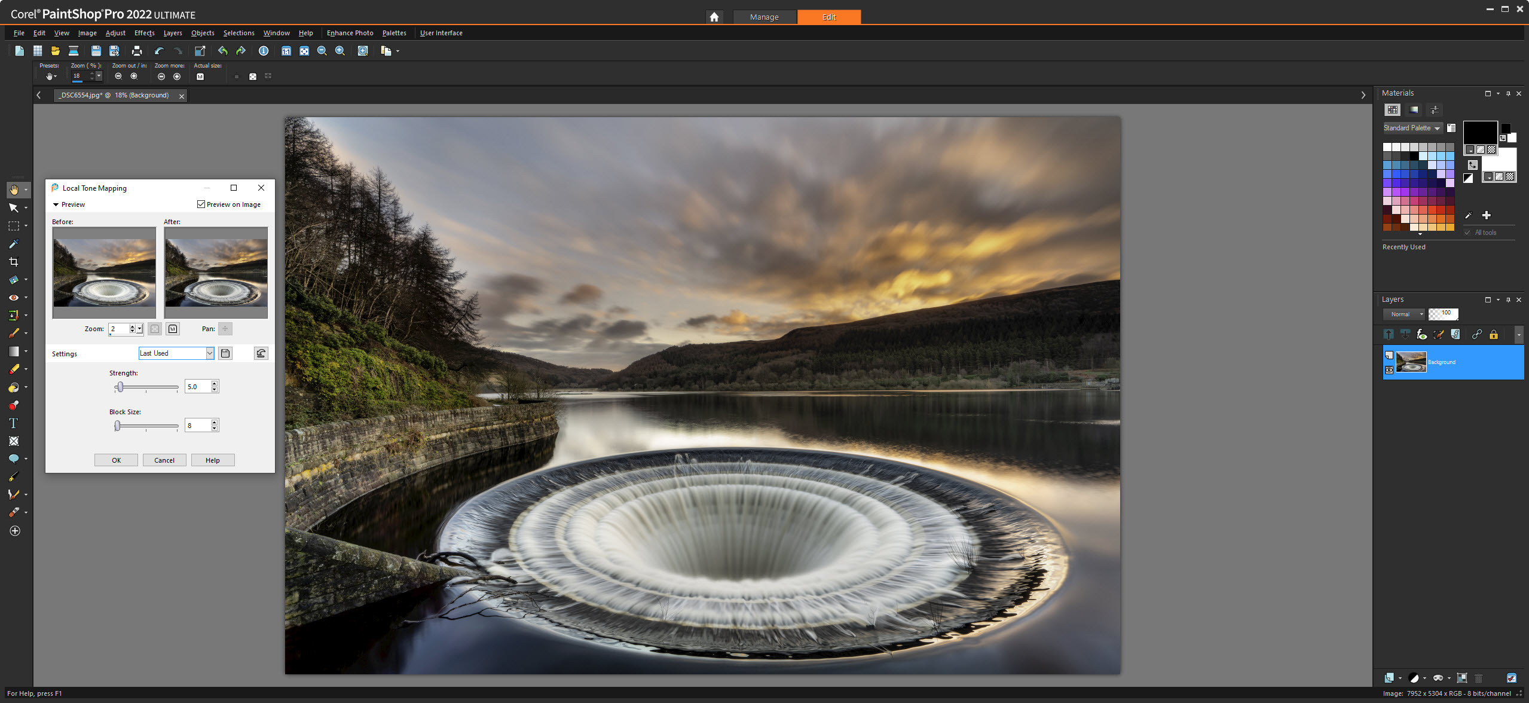Screen dimensions: 1529x703
Task: Uncheck Preview on Image
Action: coord(201,204)
